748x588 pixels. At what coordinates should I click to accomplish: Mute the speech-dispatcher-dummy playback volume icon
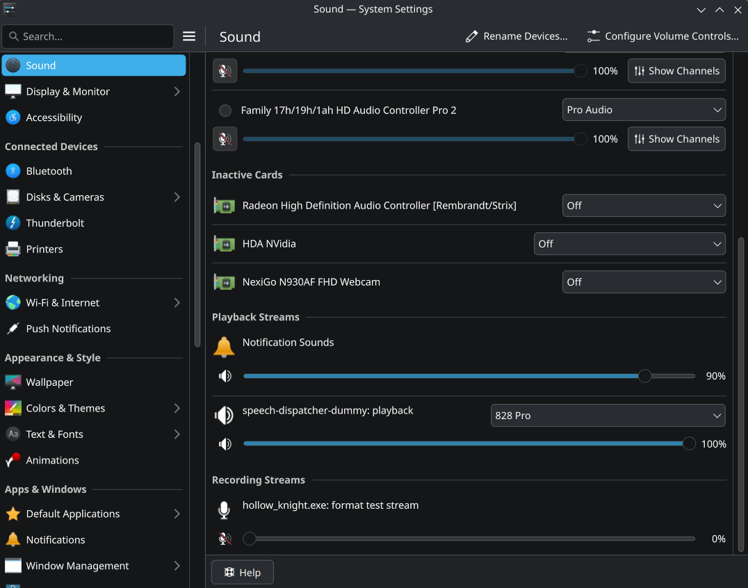225,444
